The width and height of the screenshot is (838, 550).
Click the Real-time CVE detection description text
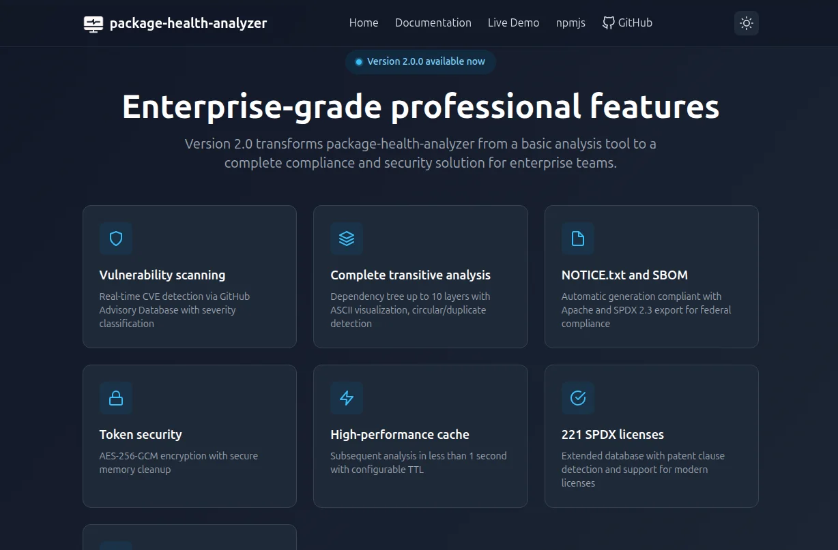[x=175, y=310]
